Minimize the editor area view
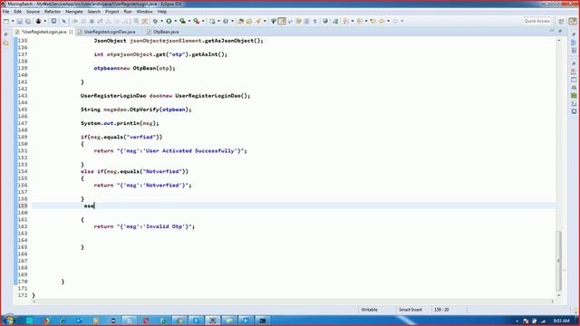 [x=552, y=32]
